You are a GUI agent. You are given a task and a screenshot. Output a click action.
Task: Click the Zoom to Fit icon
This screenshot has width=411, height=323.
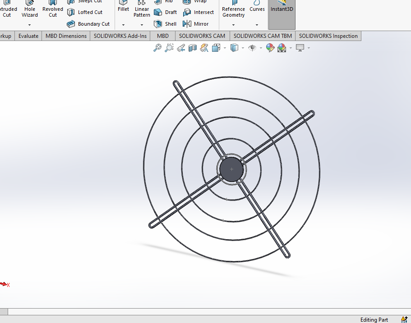pos(157,48)
